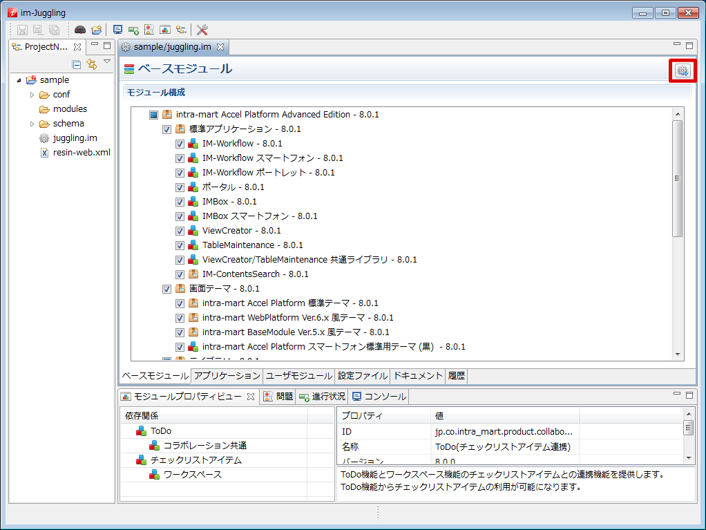The height and width of the screenshot is (530, 706).
Task: Click module list scroll down arrow
Action: (x=678, y=355)
